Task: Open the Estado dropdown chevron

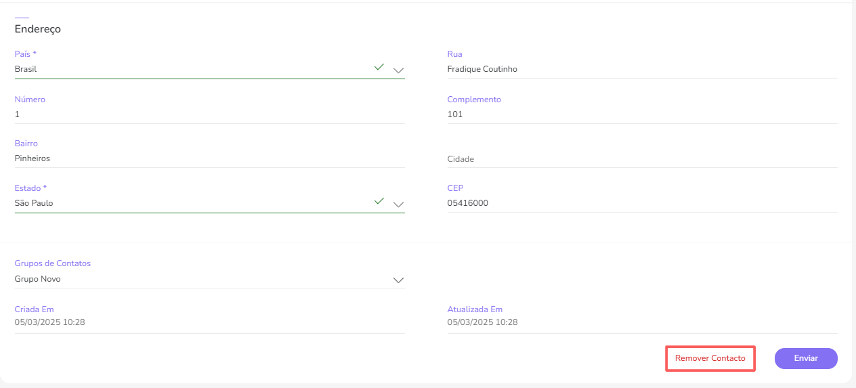Action: [398, 204]
